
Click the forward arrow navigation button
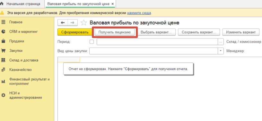pyautogui.click(x=72, y=23)
